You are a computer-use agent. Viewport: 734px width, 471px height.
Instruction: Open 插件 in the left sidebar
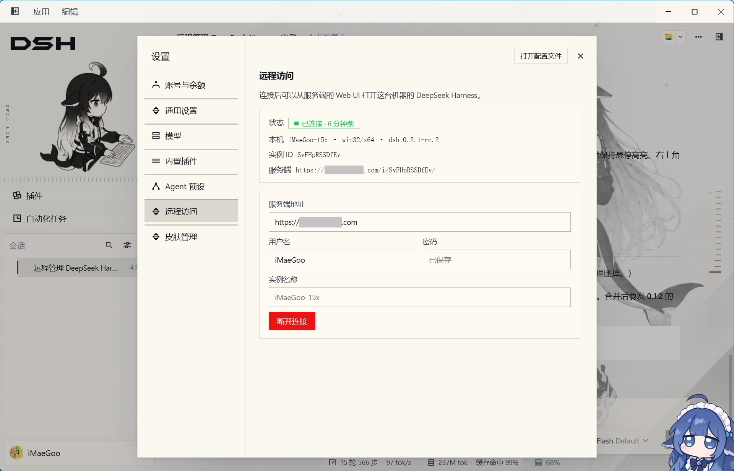pyautogui.click(x=28, y=196)
